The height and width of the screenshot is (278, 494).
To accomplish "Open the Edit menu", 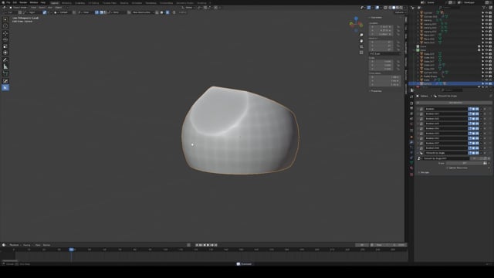I will tap(15, 2).
